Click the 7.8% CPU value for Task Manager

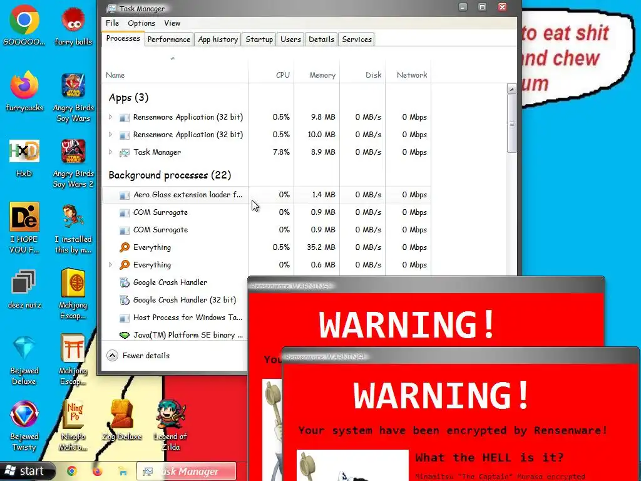tap(281, 152)
